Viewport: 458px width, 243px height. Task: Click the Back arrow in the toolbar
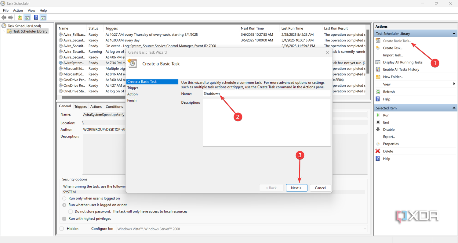pos(4,18)
